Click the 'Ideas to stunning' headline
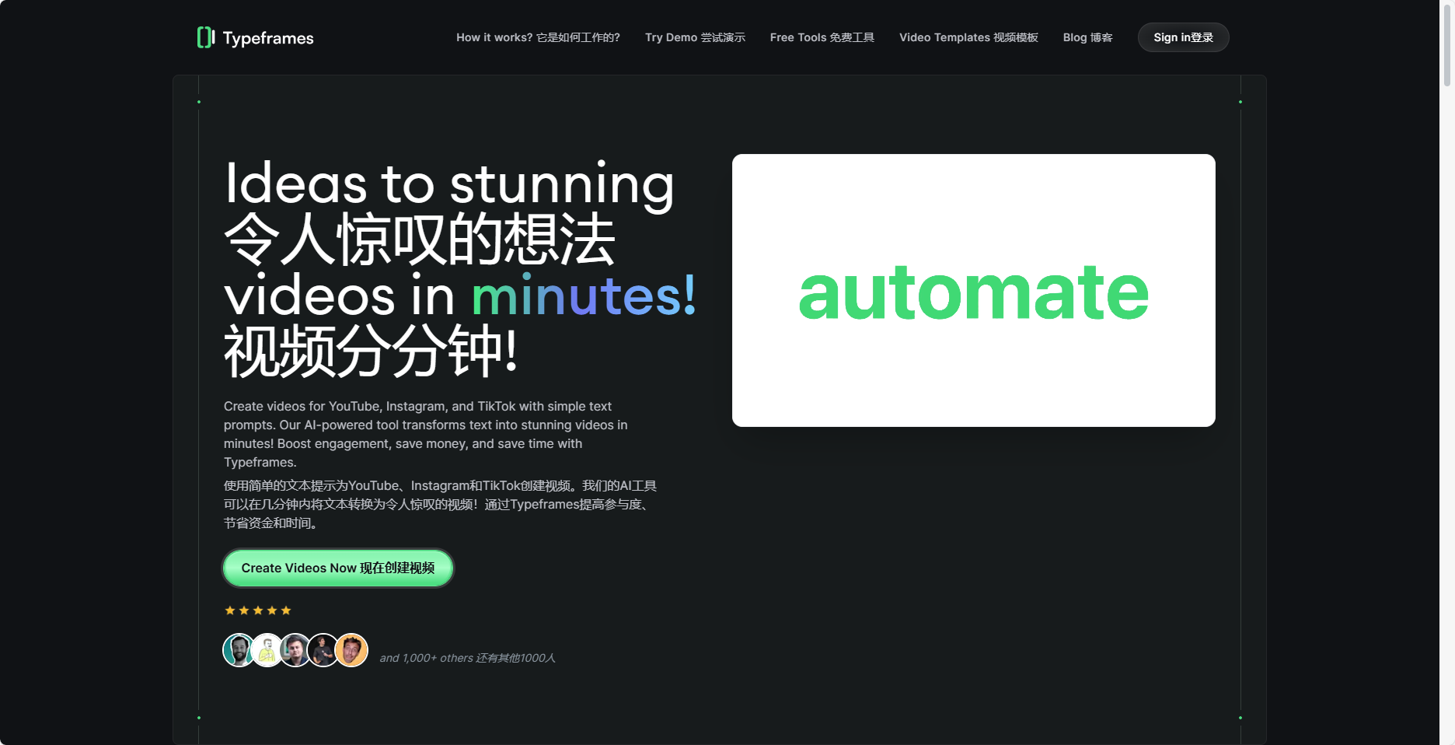The image size is (1455, 745). 449,184
